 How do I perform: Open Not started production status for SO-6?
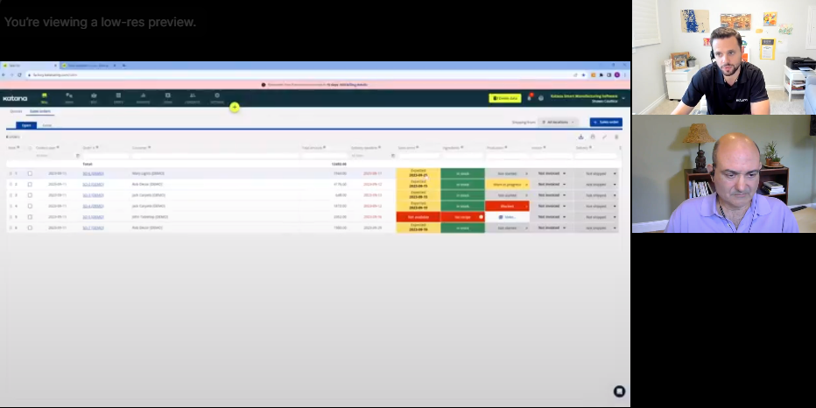508,173
